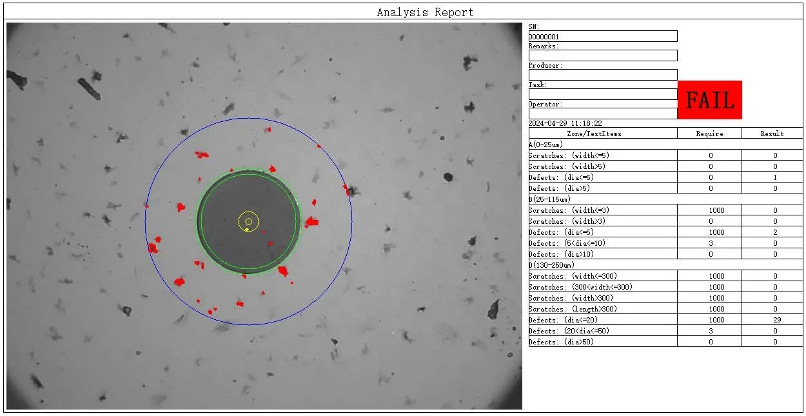Select the D(130-250um) zone row
Screen dimensions: 806x416
pos(664,265)
